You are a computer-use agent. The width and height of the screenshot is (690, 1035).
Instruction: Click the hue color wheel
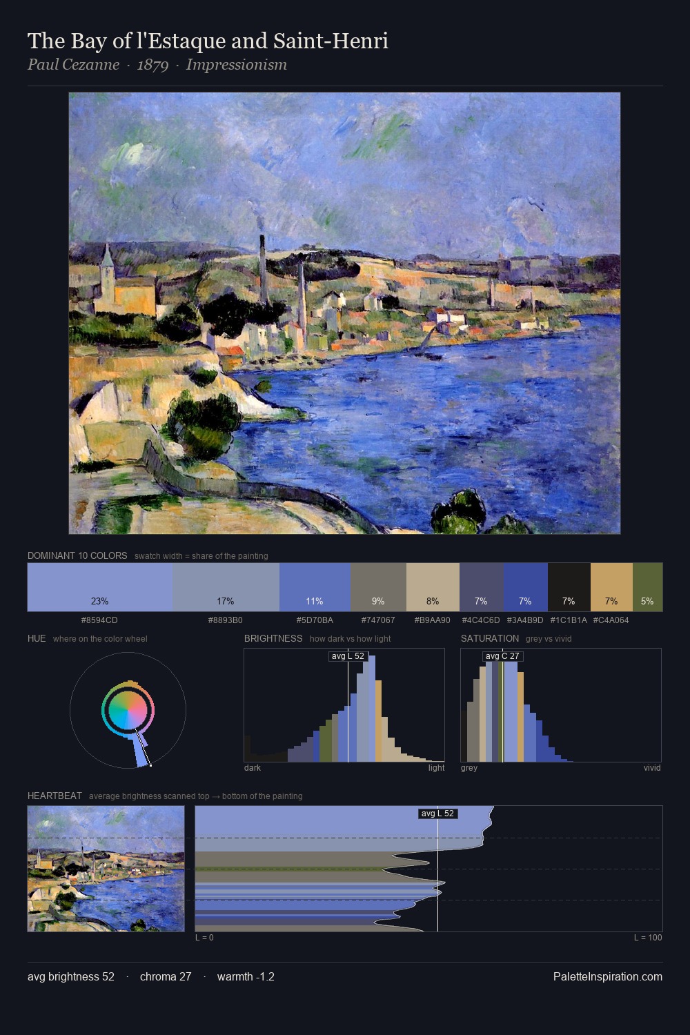(x=128, y=710)
